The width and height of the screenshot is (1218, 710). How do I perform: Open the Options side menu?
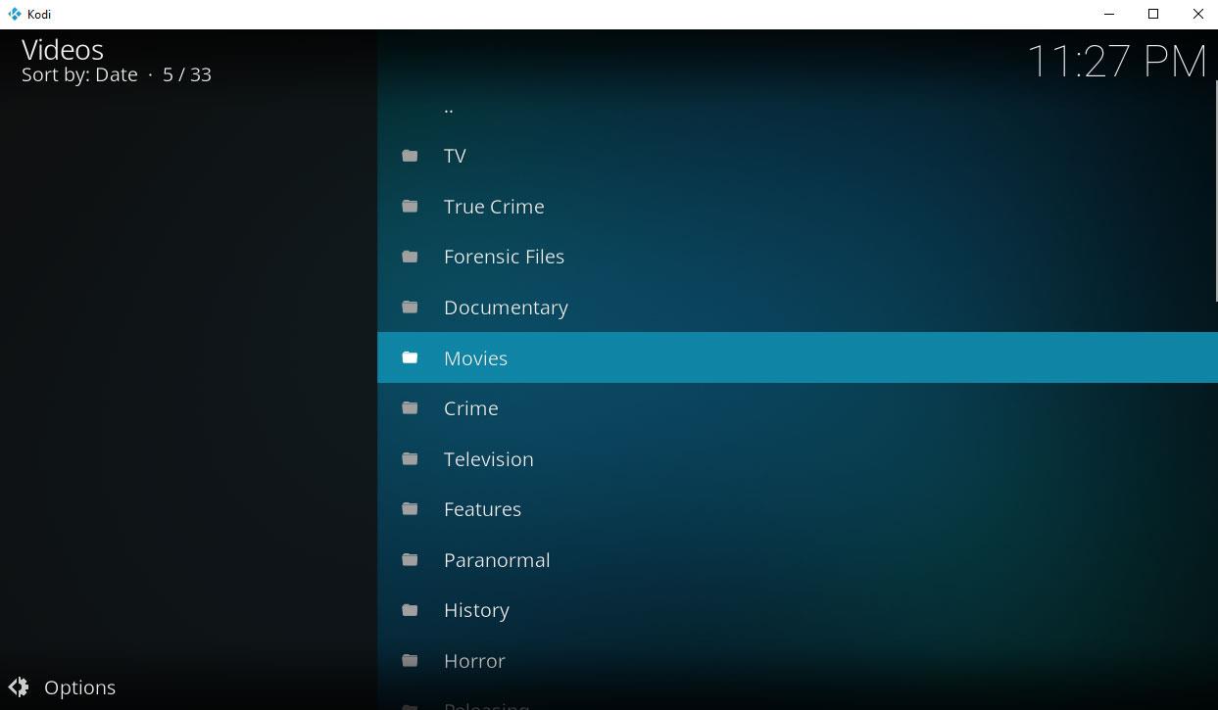(79, 687)
